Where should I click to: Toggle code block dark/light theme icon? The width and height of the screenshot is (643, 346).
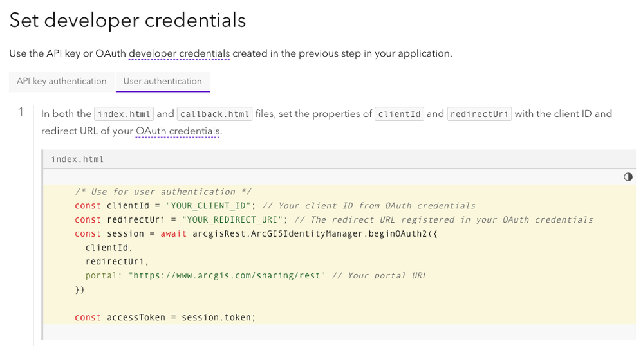click(628, 177)
